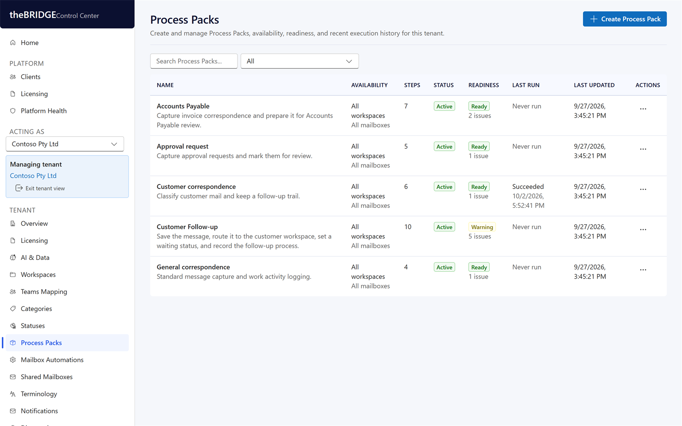Screen dimensions: 682x426
Task: Click the platform Licensing document icon
Action: click(13, 94)
